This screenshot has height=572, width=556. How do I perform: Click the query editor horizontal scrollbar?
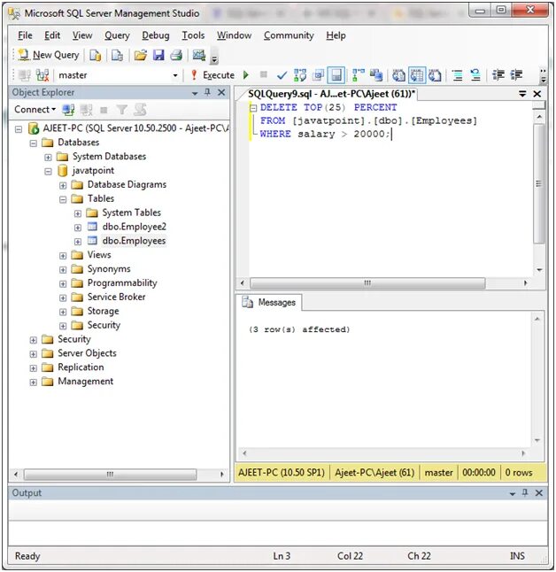(x=367, y=283)
